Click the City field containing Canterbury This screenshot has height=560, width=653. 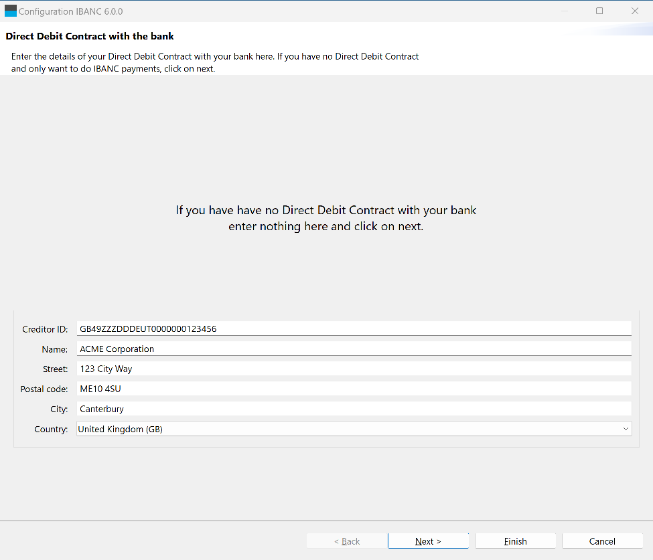pos(354,409)
